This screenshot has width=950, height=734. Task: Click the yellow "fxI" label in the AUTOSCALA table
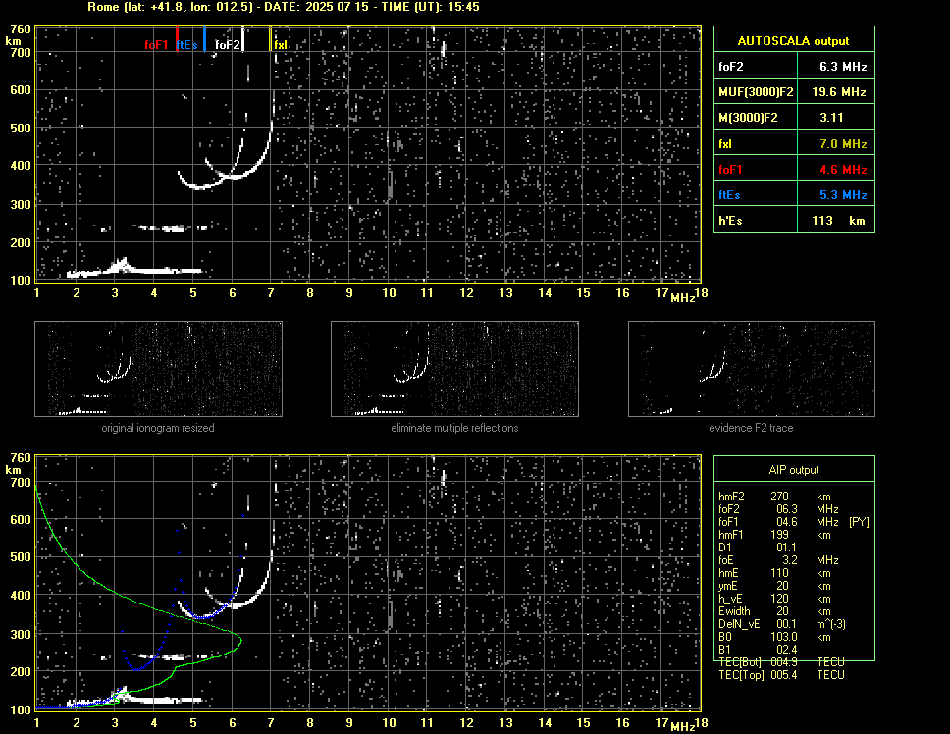point(724,144)
